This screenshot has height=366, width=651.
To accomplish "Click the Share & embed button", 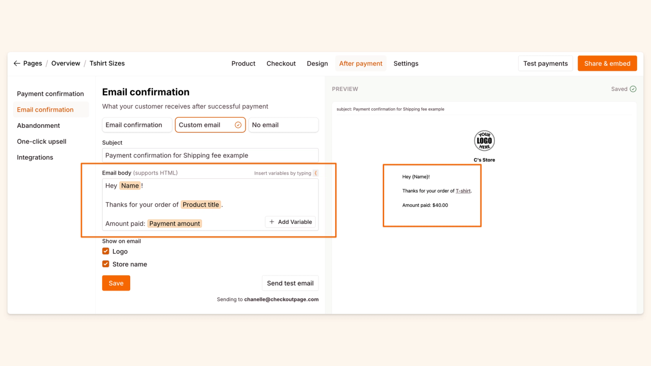I will coord(607,64).
